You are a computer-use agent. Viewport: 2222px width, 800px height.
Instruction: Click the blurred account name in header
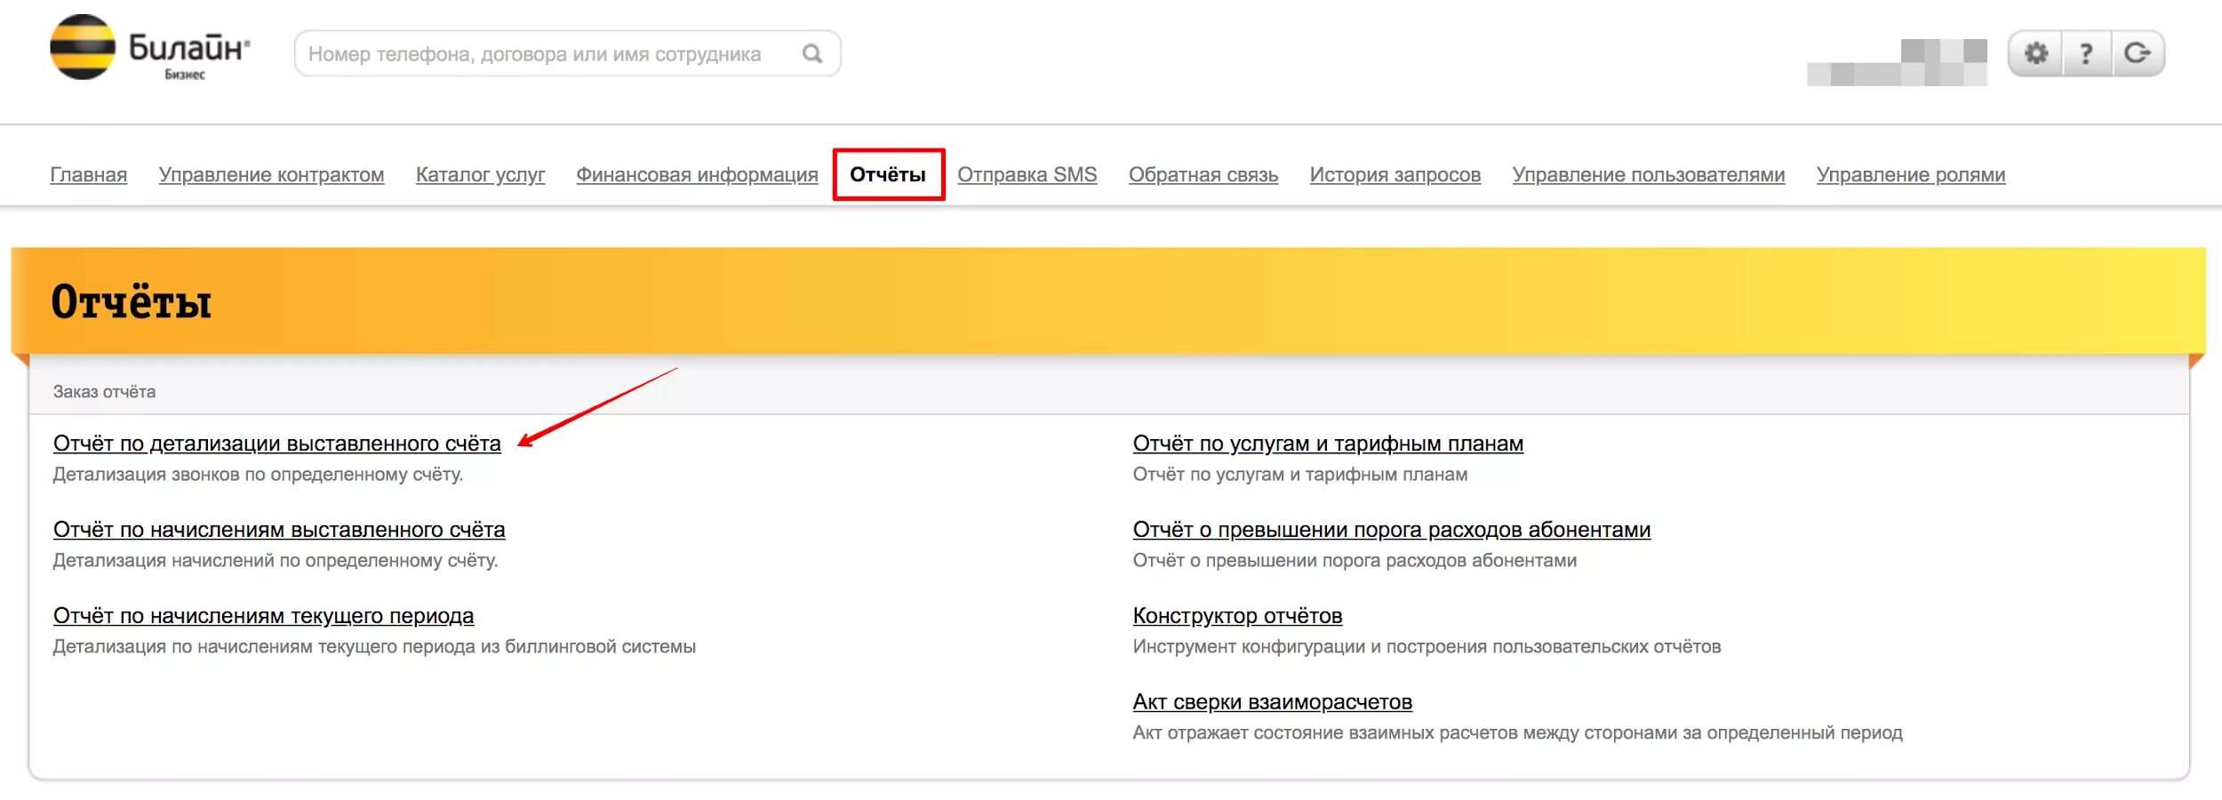(1897, 62)
